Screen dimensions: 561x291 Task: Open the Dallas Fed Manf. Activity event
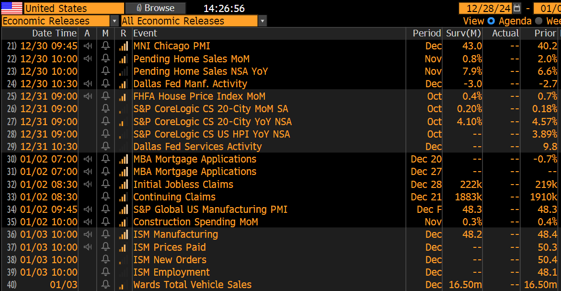click(190, 84)
